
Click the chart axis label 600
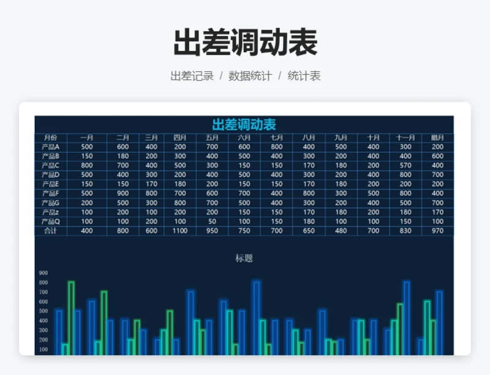(x=43, y=302)
